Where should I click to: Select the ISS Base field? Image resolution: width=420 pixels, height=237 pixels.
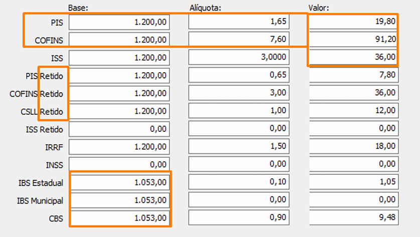pos(119,58)
